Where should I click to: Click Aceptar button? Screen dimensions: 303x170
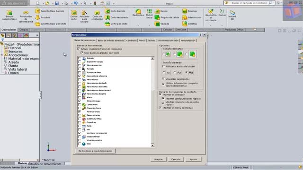click(159, 159)
